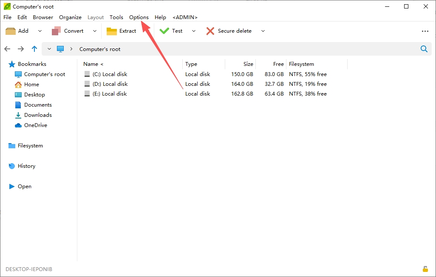Navigate back with the left arrow

point(7,49)
